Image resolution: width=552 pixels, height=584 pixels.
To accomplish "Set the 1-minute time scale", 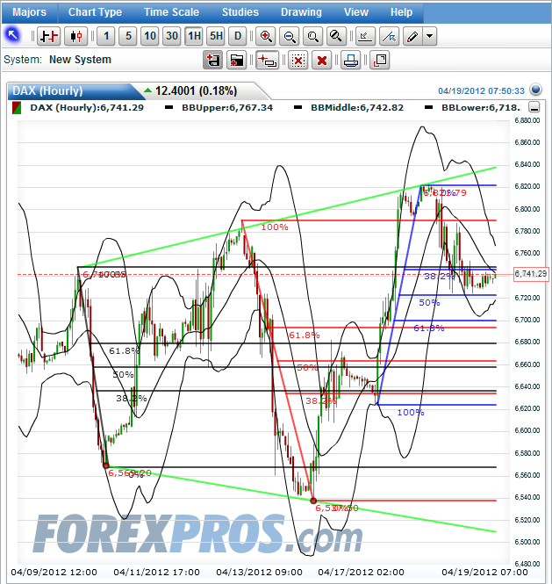I will pyautogui.click(x=106, y=36).
